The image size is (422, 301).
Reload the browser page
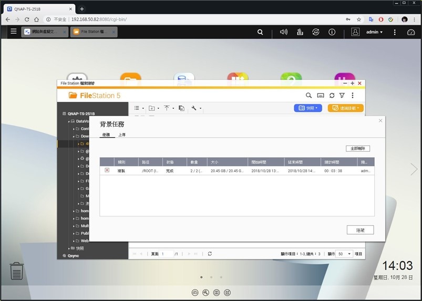(27, 19)
